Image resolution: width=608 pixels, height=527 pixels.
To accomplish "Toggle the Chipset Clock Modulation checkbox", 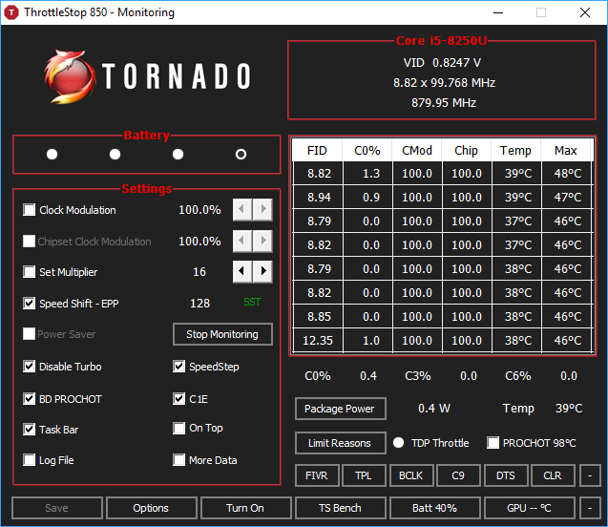I will tap(29, 241).
